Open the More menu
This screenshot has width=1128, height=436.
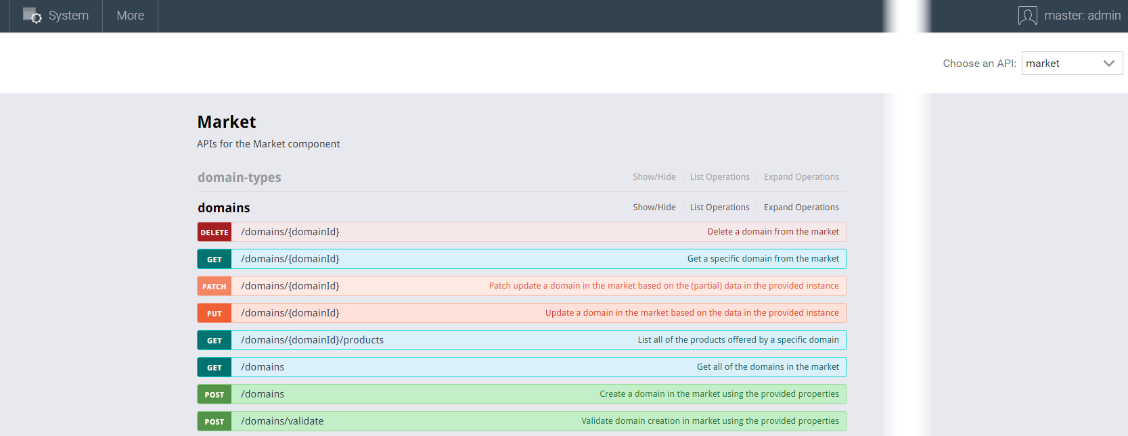pos(130,16)
